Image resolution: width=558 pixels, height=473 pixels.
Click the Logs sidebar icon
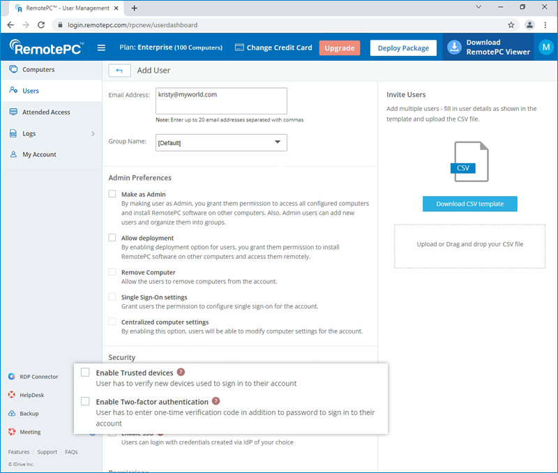click(13, 133)
